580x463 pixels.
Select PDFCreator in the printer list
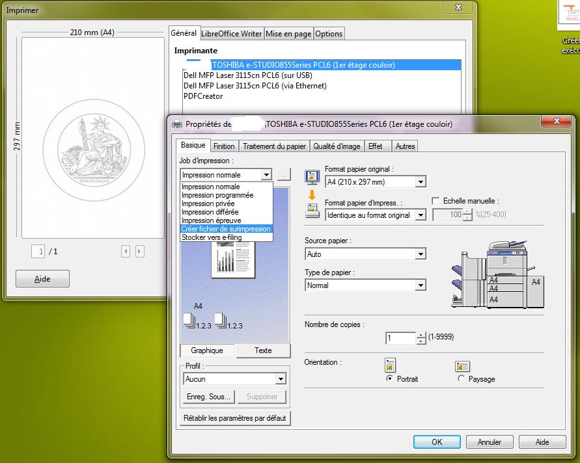coord(203,96)
